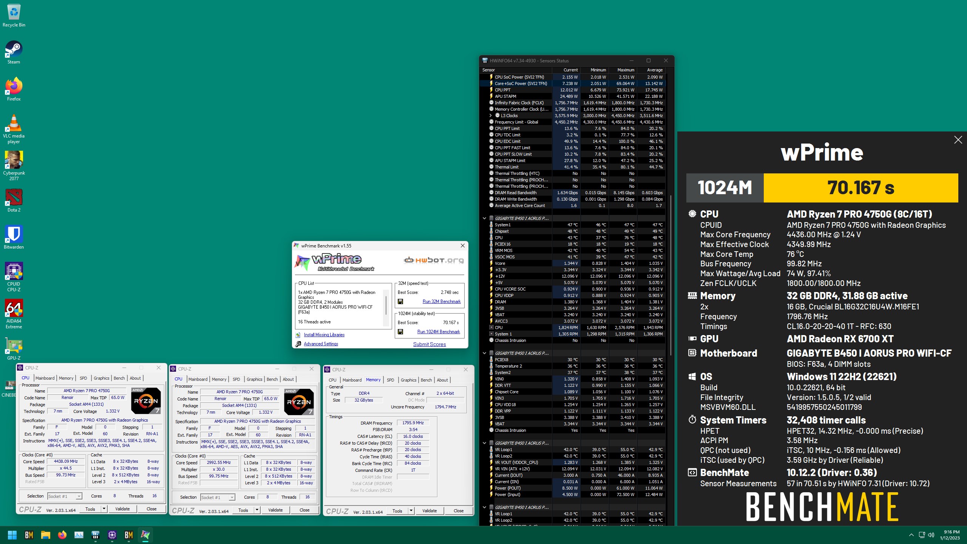This screenshot has height=544, width=967.
Task: Open the About tab in third CPU-Z window
Action: pos(442,380)
